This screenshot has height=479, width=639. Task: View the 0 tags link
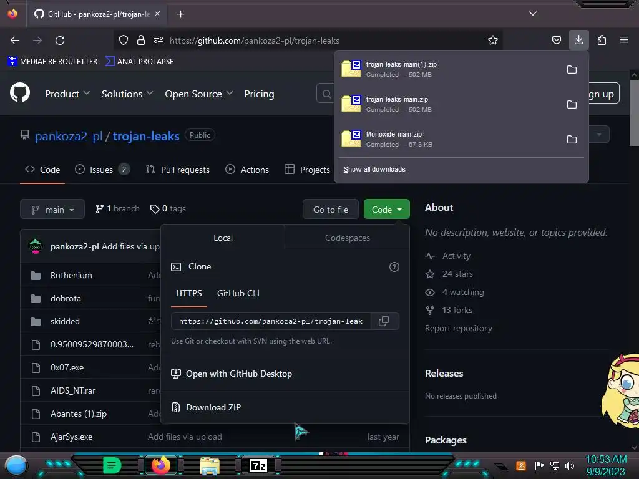(x=168, y=208)
